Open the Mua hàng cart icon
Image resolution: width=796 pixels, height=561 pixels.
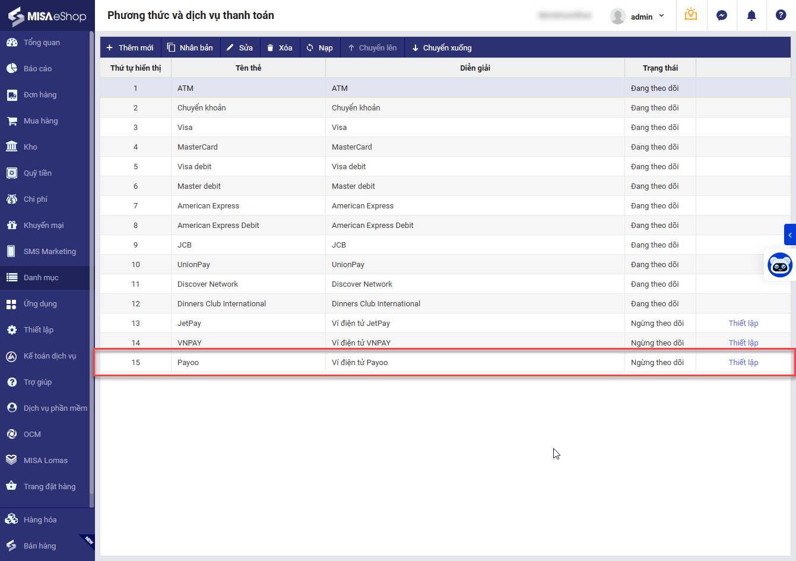(12, 121)
